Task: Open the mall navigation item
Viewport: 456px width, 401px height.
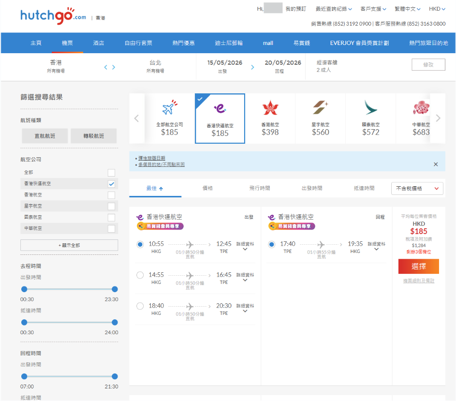Action: (268, 43)
